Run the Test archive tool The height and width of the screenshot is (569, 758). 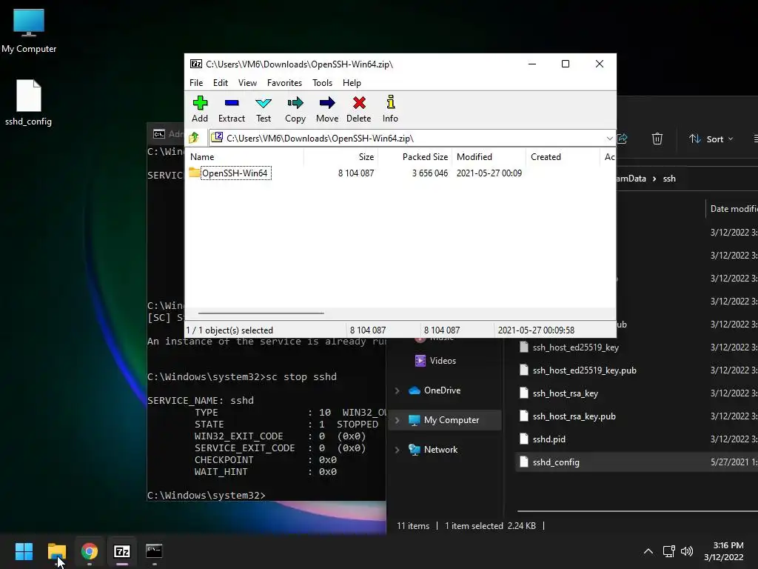coord(264,109)
